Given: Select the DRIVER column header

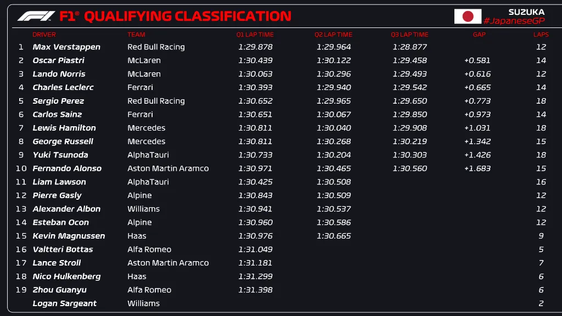Looking at the screenshot, I should tap(44, 35).
